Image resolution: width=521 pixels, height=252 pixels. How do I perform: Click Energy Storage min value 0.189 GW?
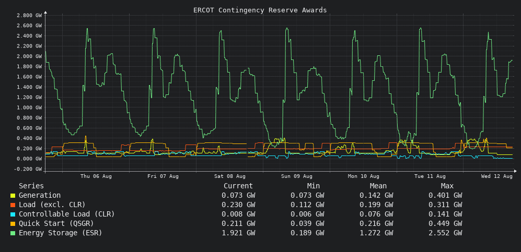(x=307, y=233)
